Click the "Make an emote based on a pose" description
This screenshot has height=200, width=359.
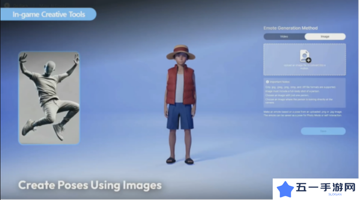(x=302, y=114)
